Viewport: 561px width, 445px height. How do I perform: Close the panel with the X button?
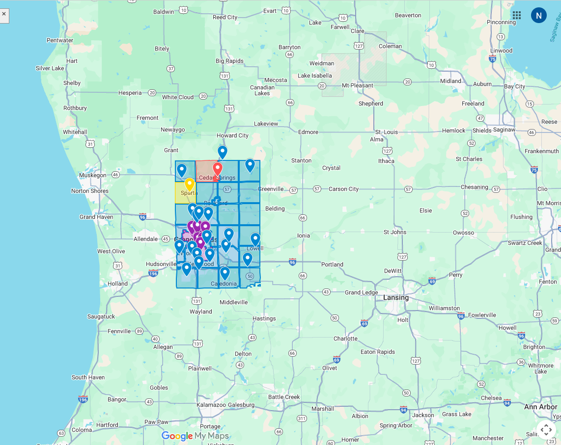click(x=4, y=15)
